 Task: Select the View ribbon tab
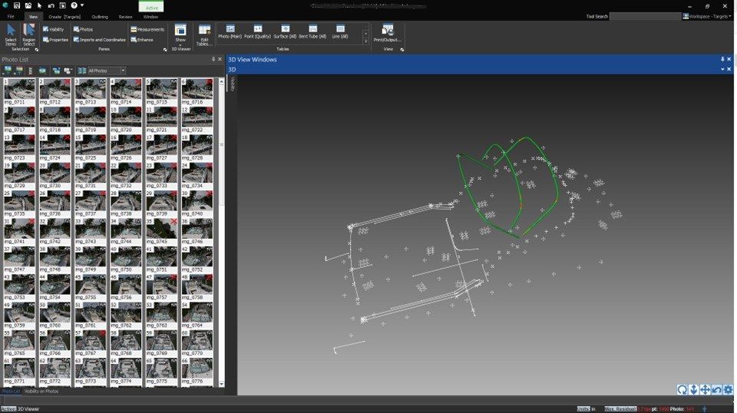33,16
